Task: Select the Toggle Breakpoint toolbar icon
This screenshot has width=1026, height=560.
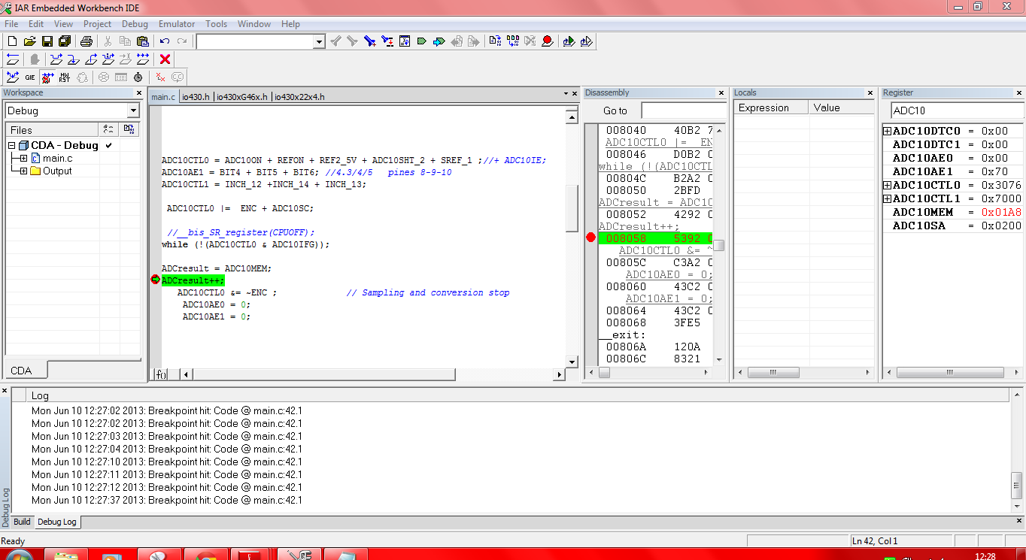Action: [548, 41]
